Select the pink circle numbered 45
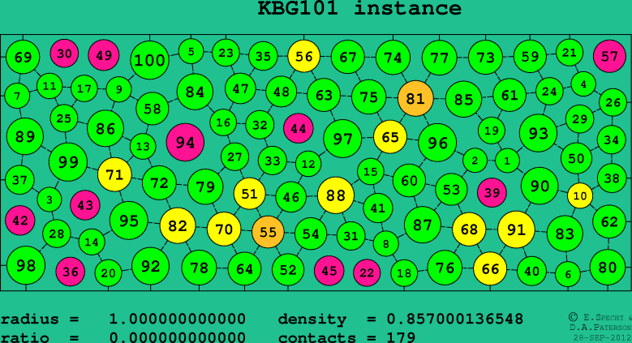 pyautogui.click(x=329, y=271)
